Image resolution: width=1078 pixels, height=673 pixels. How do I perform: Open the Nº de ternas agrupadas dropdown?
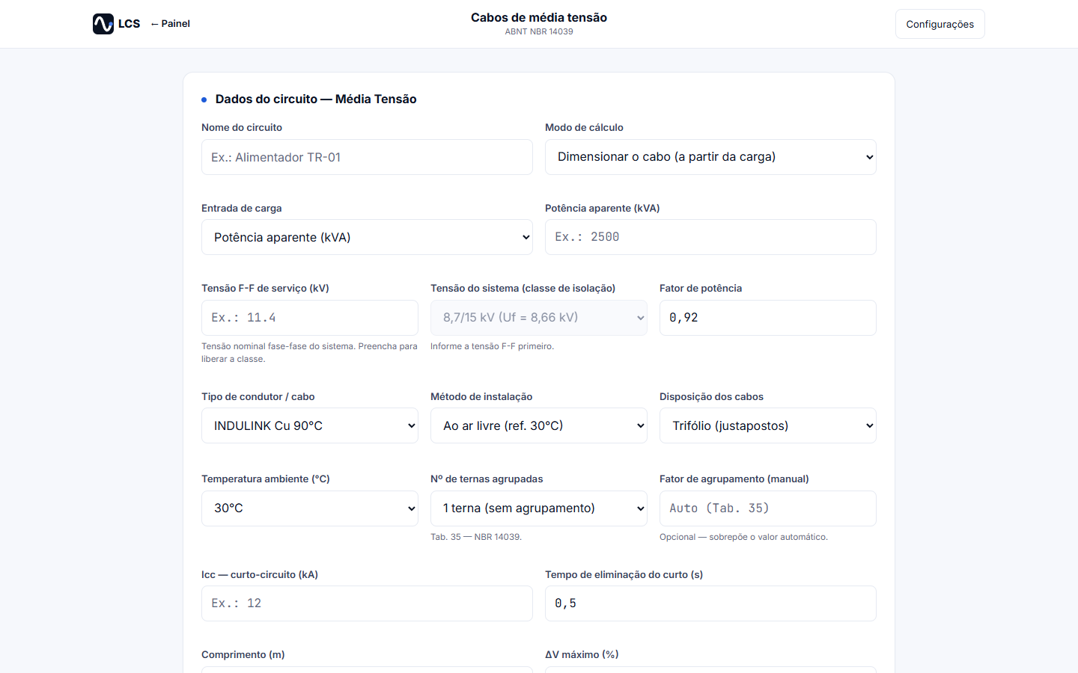click(539, 508)
